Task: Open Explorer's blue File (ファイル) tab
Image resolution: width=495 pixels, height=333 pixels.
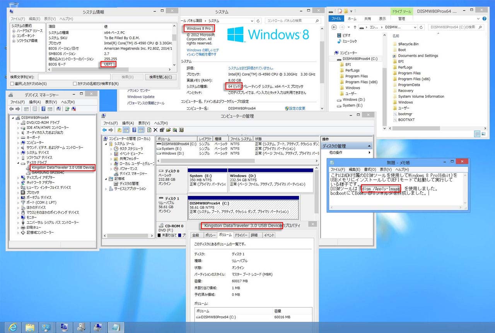Action: click(336, 19)
